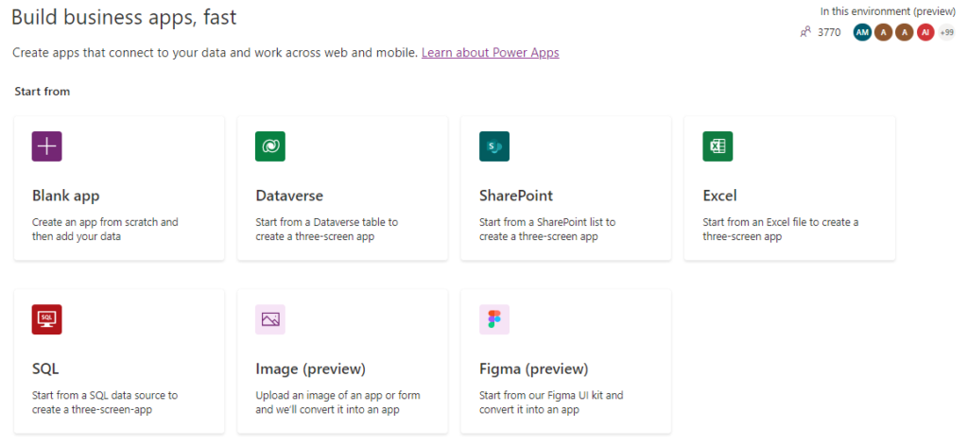Click the 3770 user count
Screen dimensions: 968x445
pos(829,33)
